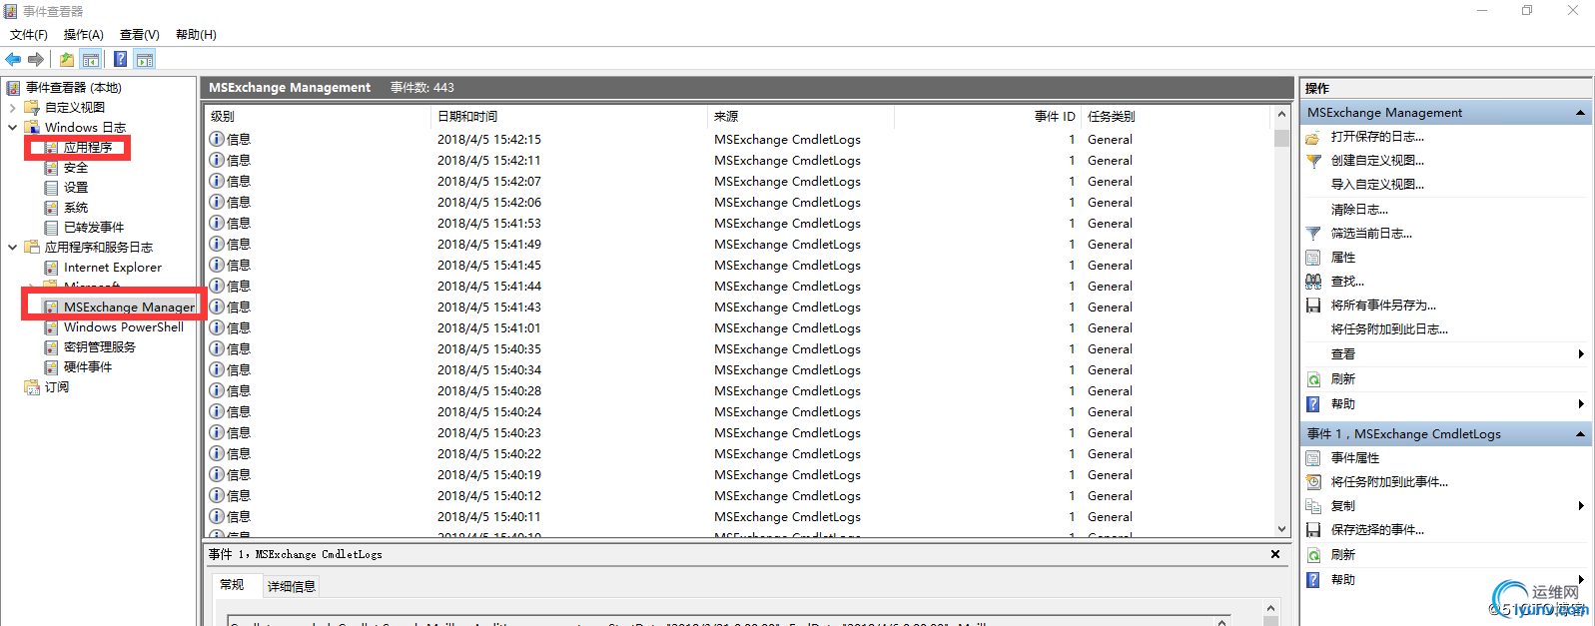The image size is (1595, 626).
Task: Click the folder icon beside 打开保存的日志
Action: click(x=1313, y=137)
